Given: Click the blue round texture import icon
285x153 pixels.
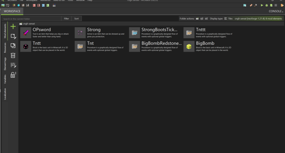Looking at the screenshot, I should click(x=19, y=5).
